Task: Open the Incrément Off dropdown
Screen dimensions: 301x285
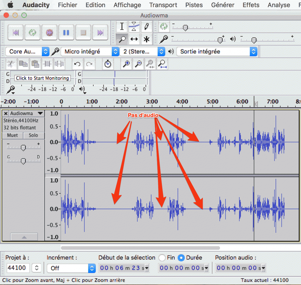Action: tap(71, 268)
